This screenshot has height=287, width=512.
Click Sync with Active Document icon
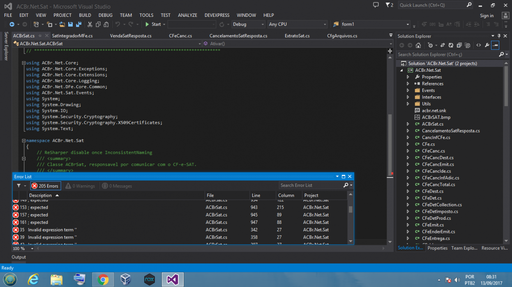443,46
